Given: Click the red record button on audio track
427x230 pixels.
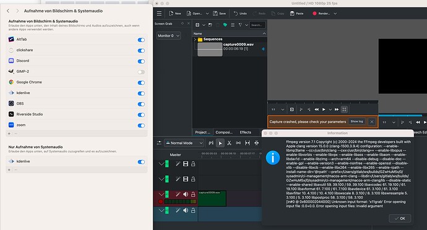Looking at the screenshot, I should (x=161, y=202).
